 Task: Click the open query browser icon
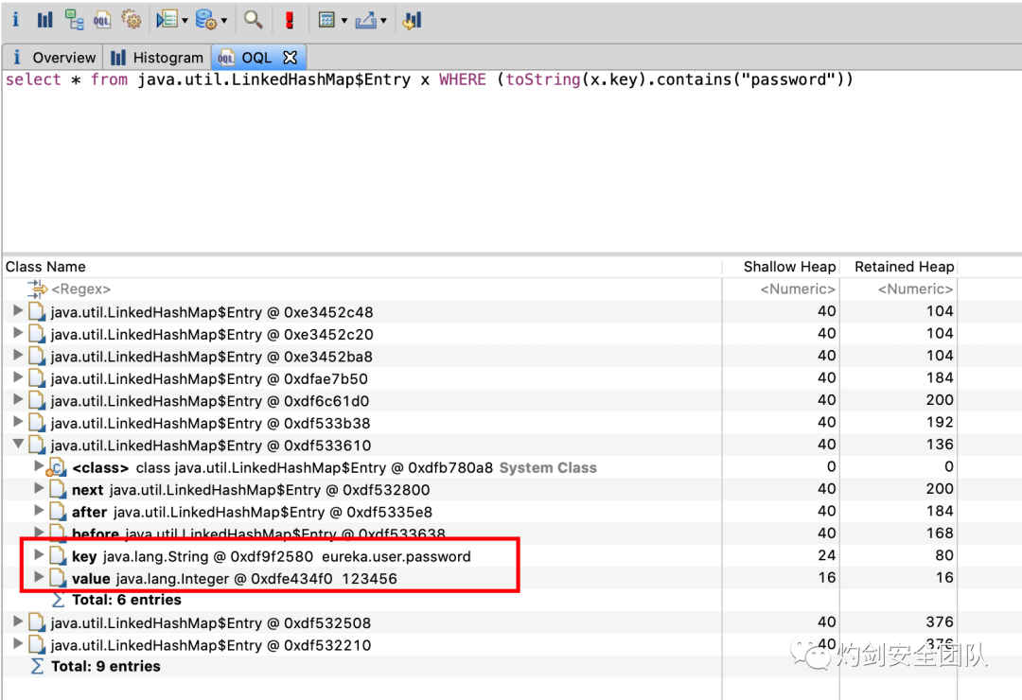tap(206, 20)
